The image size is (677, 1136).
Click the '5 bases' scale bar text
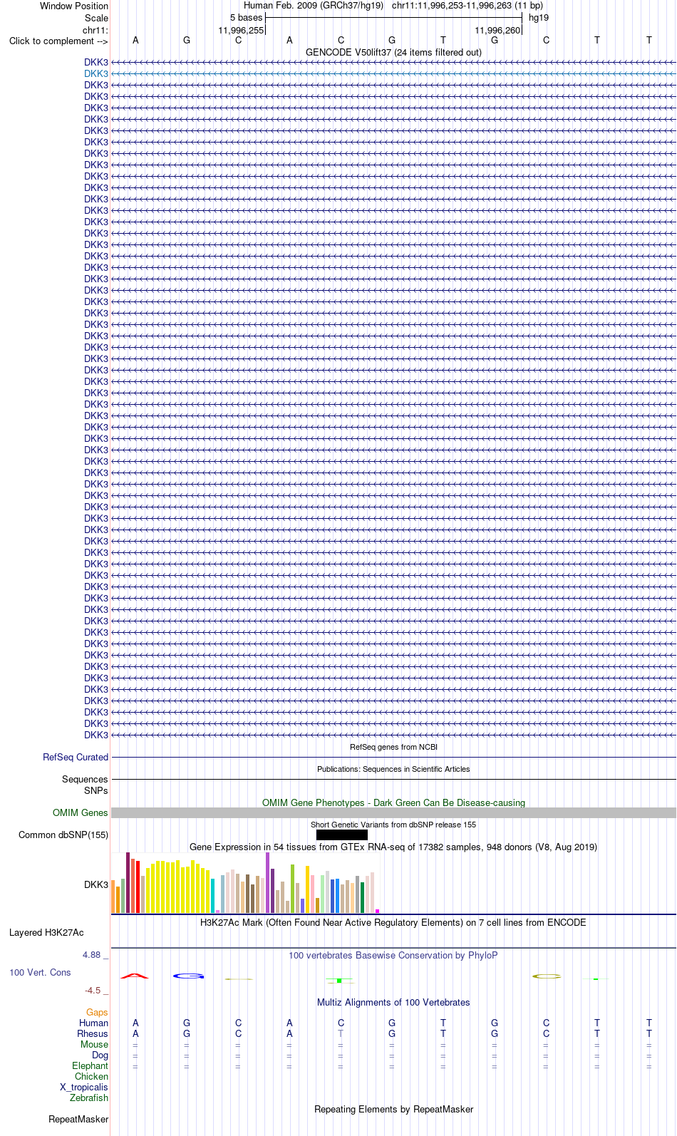pyautogui.click(x=246, y=18)
